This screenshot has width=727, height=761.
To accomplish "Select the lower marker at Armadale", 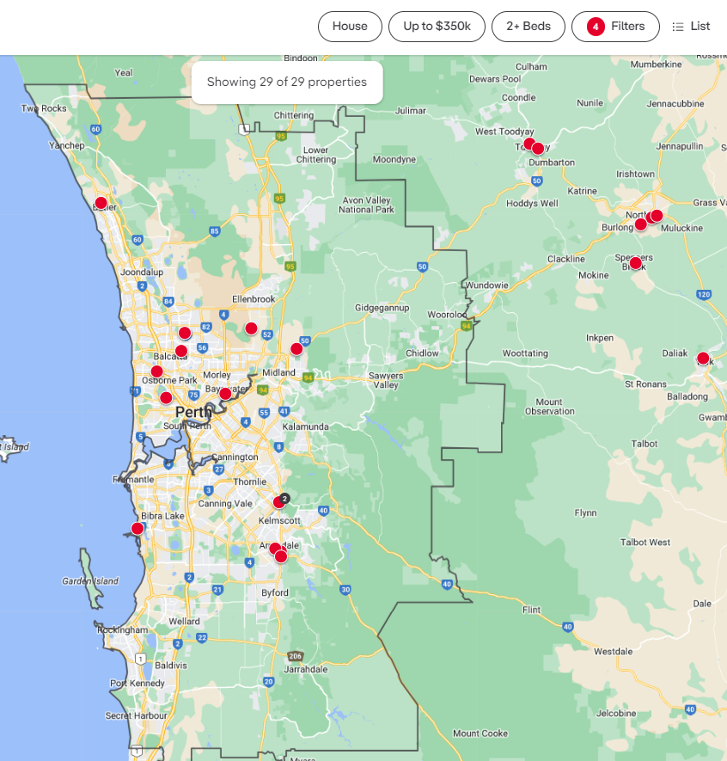I will 281,556.
